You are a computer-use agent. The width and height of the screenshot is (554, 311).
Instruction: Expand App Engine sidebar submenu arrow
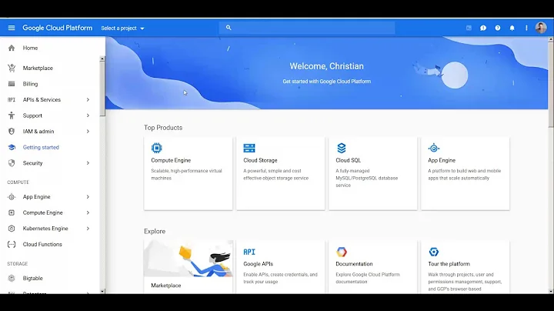[88, 197]
